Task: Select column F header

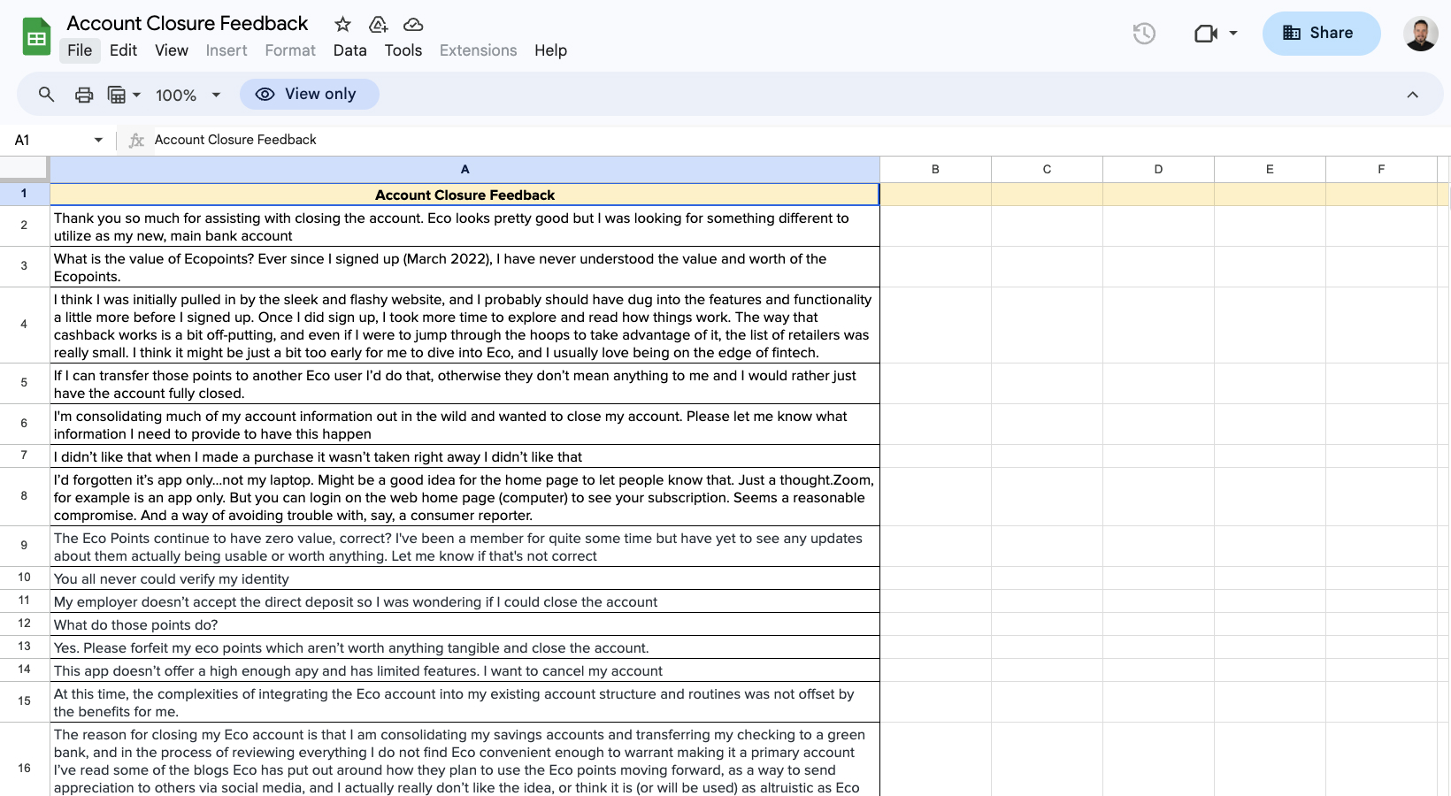Action: click(1381, 169)
